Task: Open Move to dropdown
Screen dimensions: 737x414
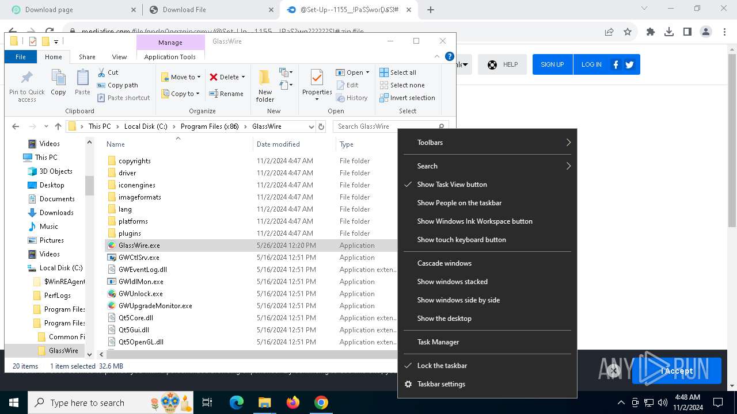Action: [181, 77]
